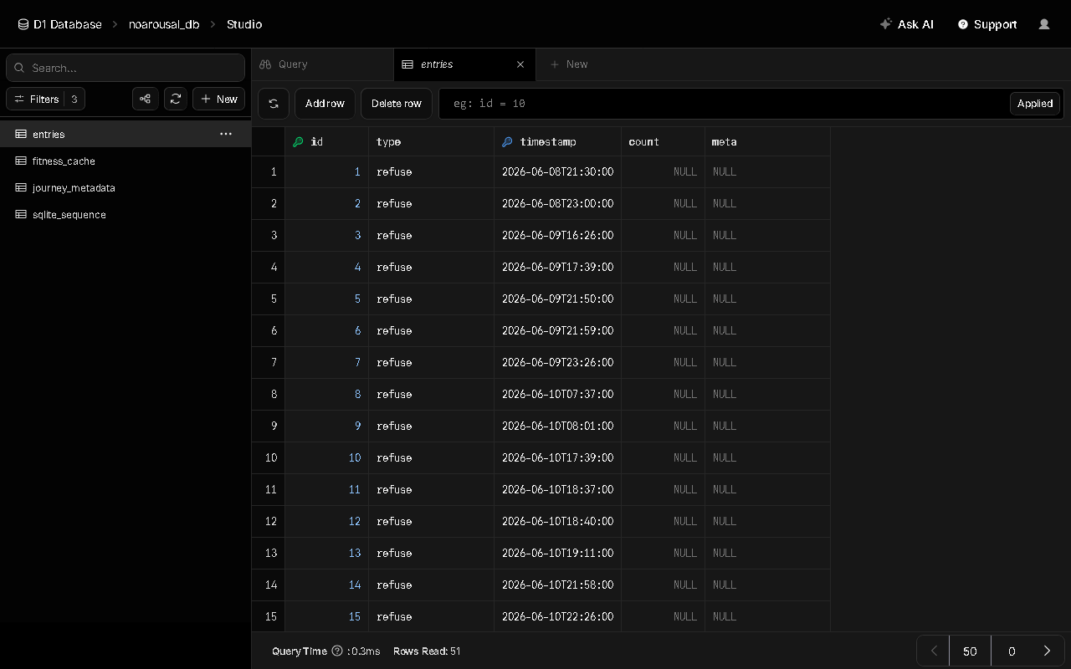Focus the sidebar Search field

(126, 68)
